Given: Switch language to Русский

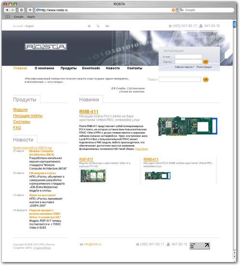Looking at the screenshot, I should tap(18, 26).
